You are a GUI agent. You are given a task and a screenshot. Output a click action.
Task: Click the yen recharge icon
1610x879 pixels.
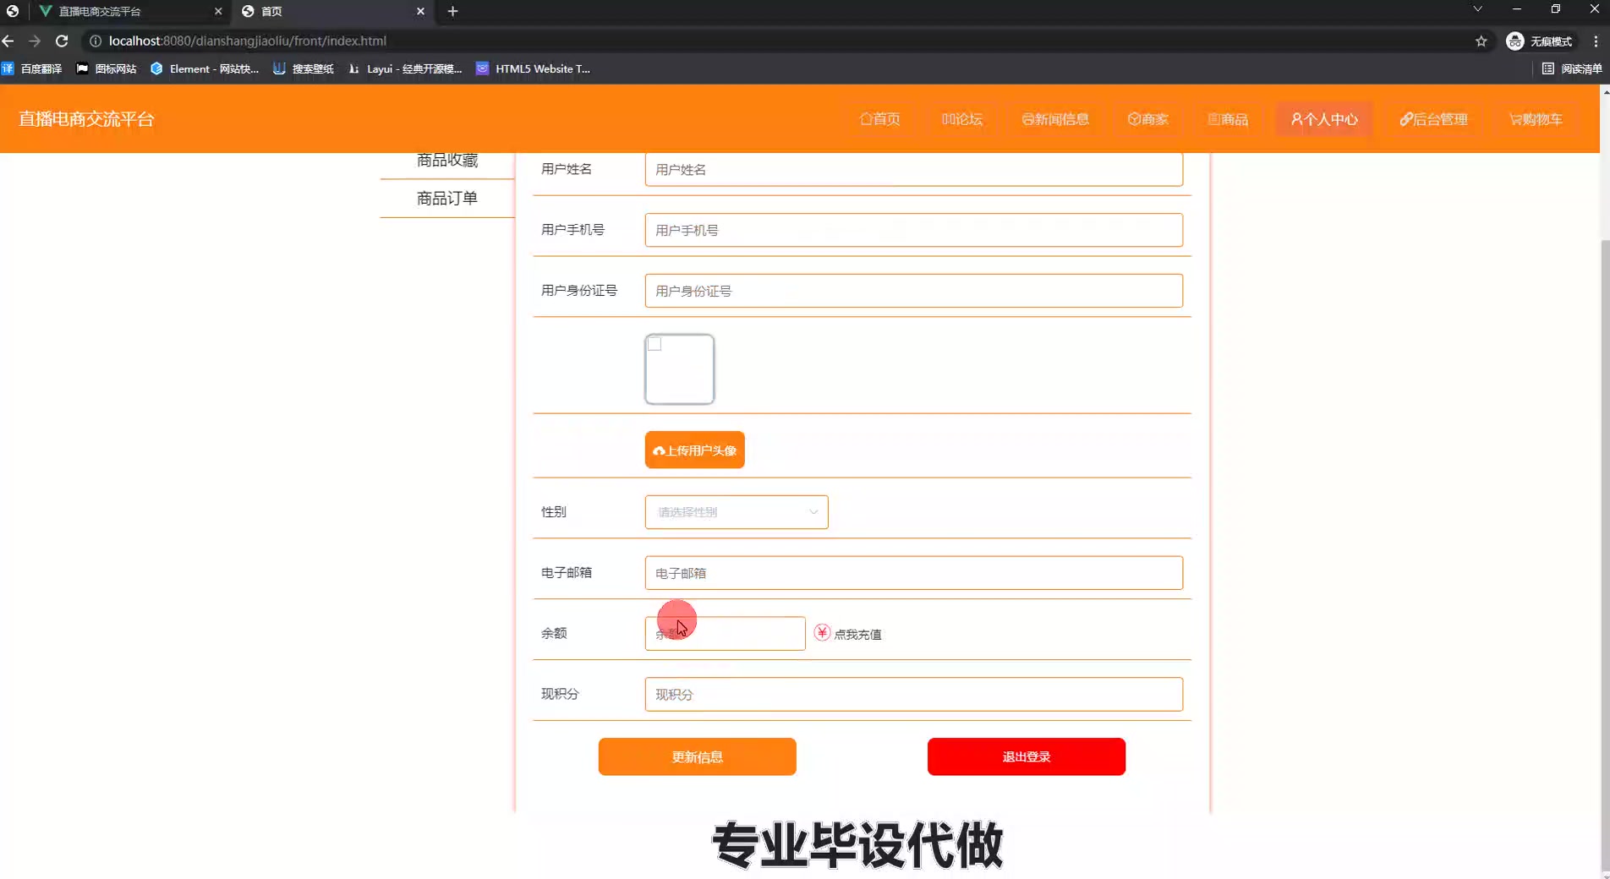point(822,632)
